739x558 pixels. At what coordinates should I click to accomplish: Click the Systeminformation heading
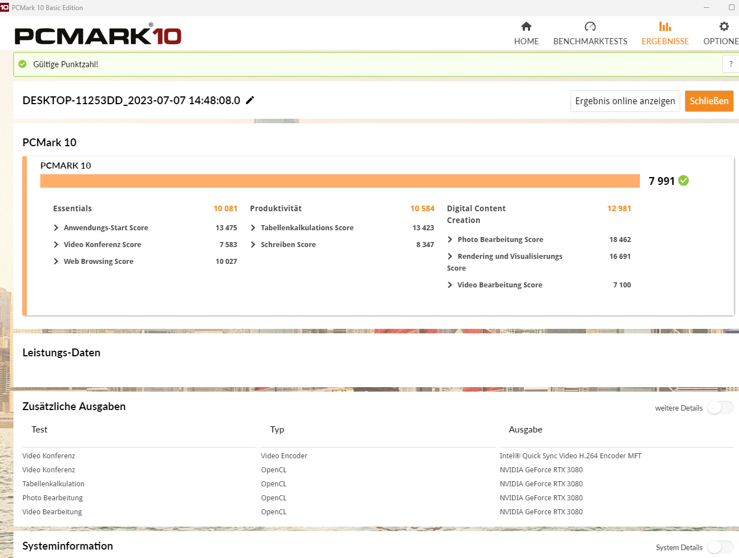(68, 546)
